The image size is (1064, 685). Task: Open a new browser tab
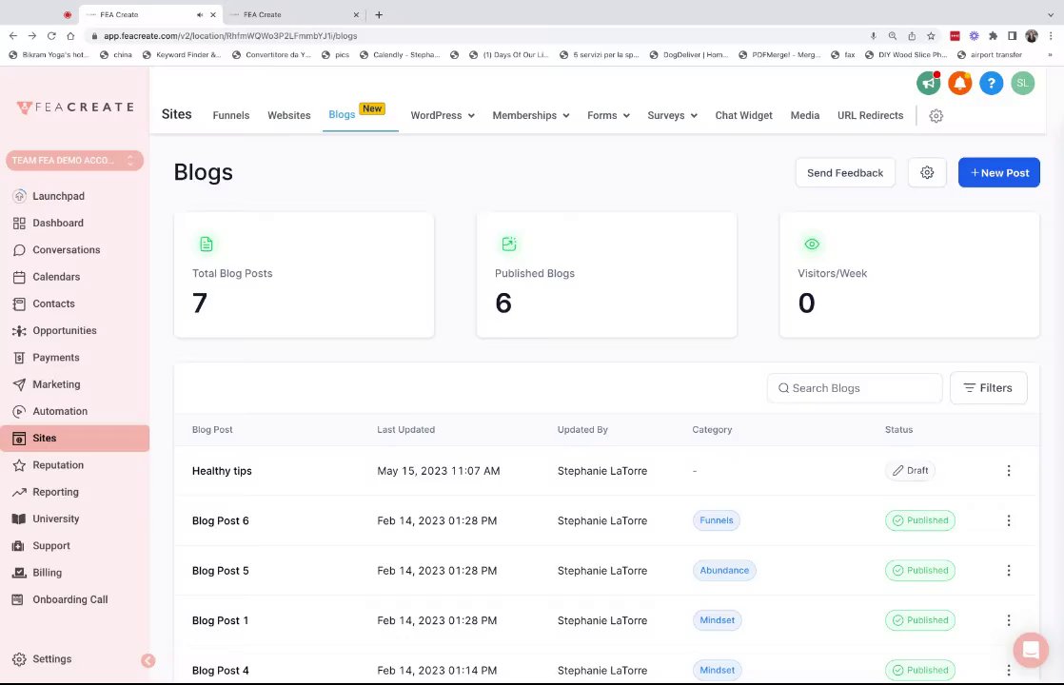click(x=379, y=14)
